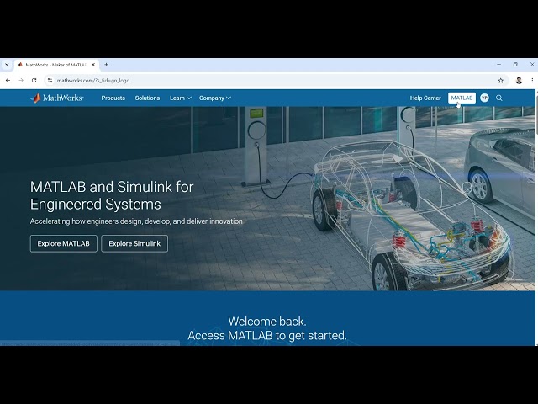Viewport: 538px width, 404px height.
Task: Open the Solutions menu
Action: pyautogui.click(x=148, y=98)
